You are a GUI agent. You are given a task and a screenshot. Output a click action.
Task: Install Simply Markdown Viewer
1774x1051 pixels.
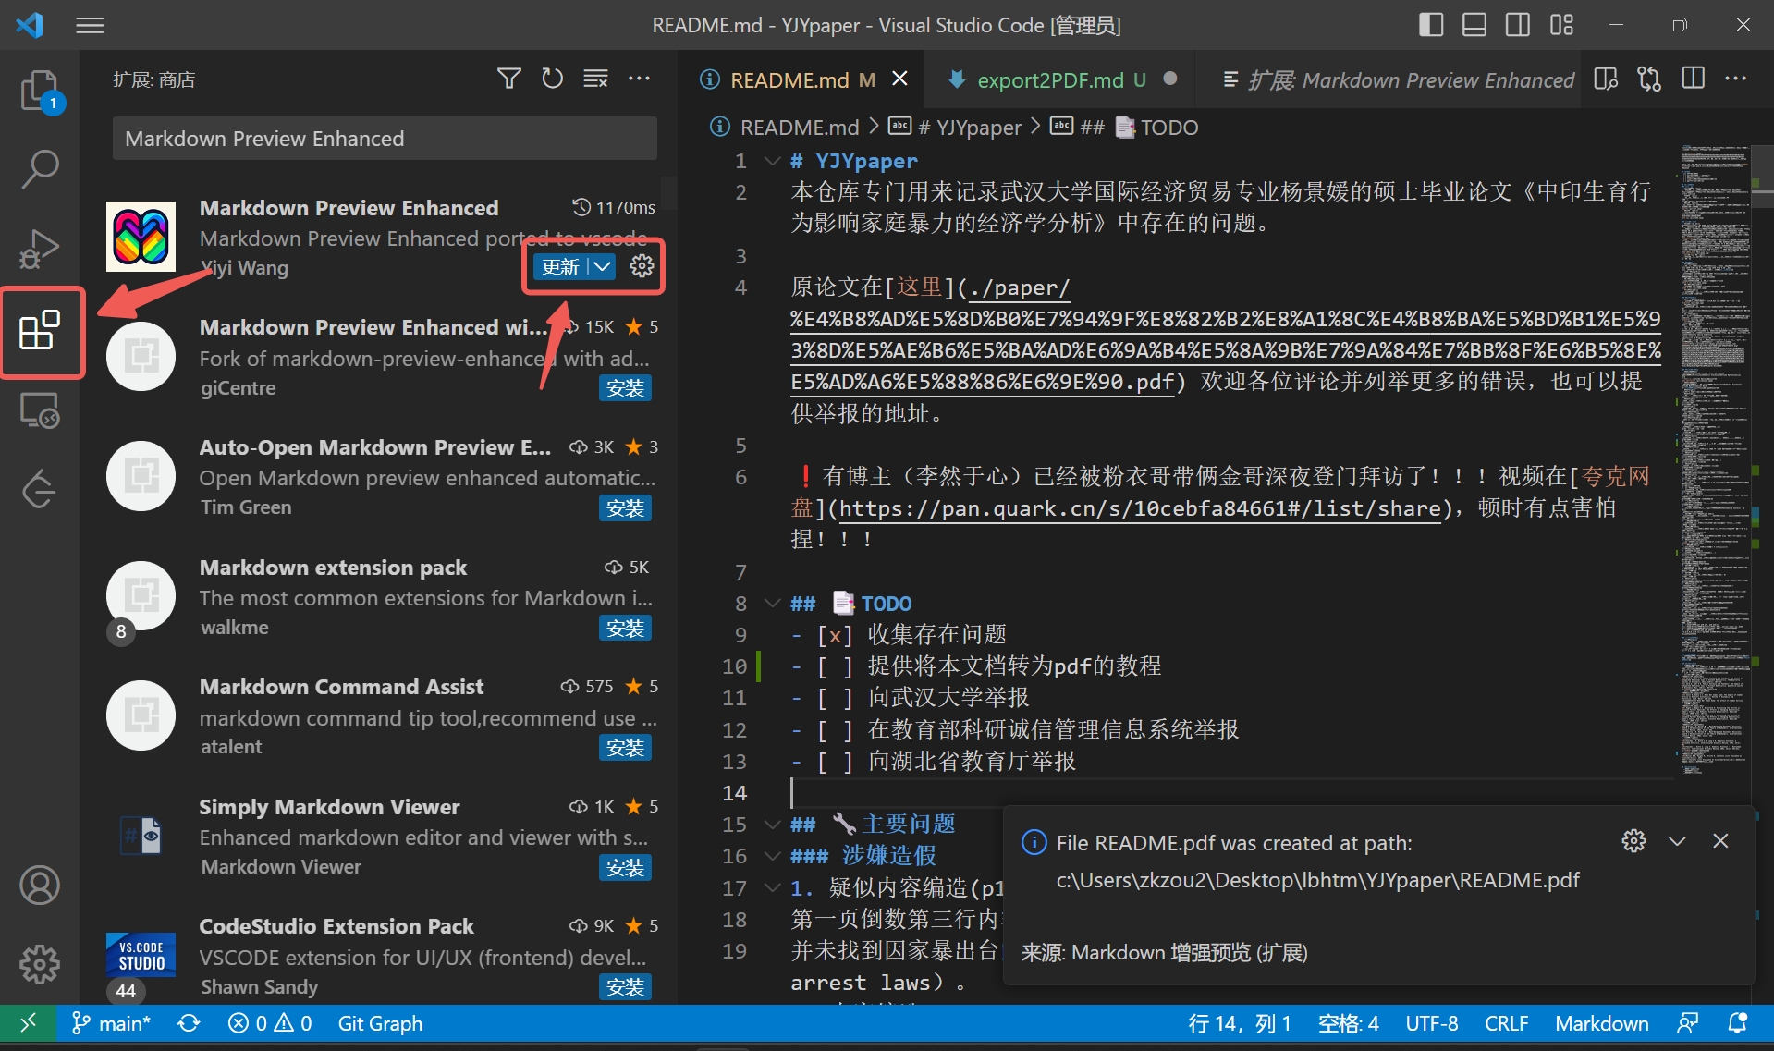pyautogui.click(x=626, y=868)
